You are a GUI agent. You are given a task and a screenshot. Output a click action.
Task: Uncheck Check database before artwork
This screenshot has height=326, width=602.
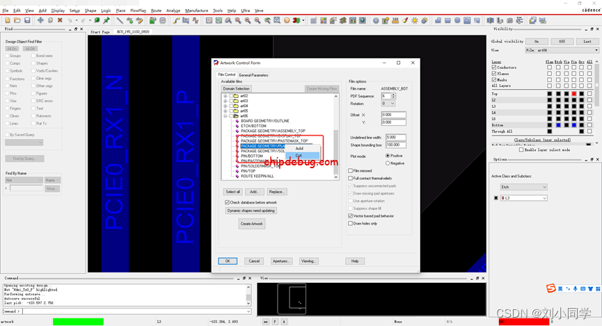coord(228,202)
